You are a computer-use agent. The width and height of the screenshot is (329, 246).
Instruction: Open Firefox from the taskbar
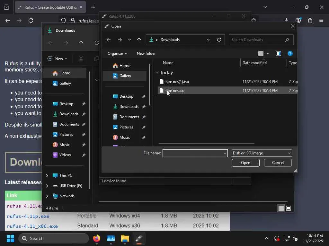pos(96,238)
